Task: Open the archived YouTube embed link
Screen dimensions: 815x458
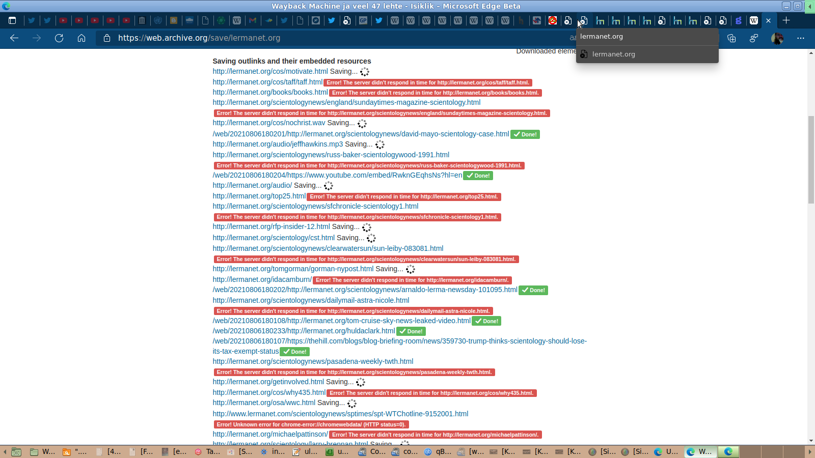Action: click(x=338, y=175)
